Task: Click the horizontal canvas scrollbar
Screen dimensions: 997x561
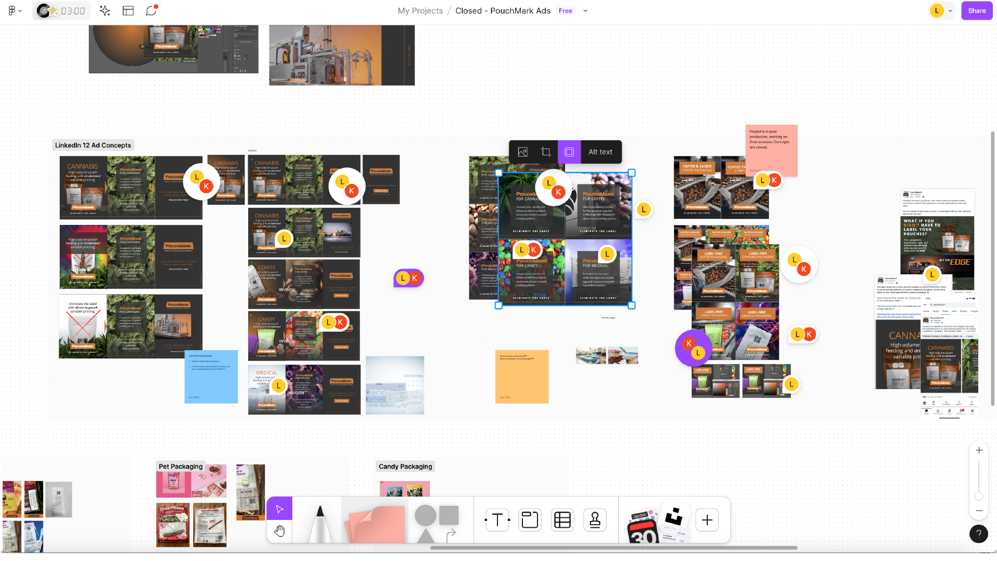Action: [614, 548]
